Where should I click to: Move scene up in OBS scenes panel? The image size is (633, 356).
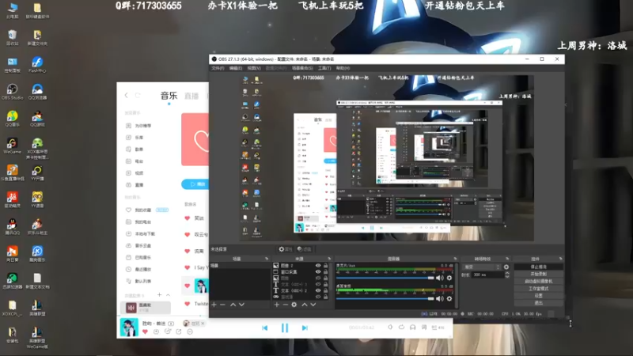pyautogui.click(x=233, y=305)
